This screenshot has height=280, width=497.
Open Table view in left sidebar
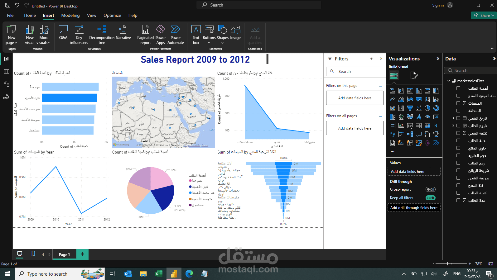tap(6, 71)
